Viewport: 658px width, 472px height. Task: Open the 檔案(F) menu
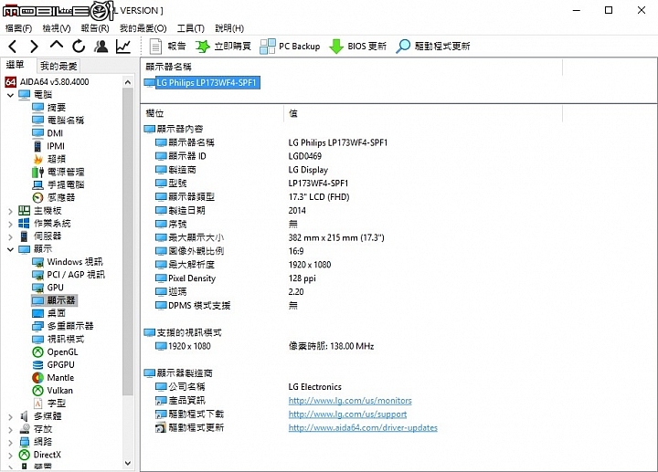[x=18, y=28]
